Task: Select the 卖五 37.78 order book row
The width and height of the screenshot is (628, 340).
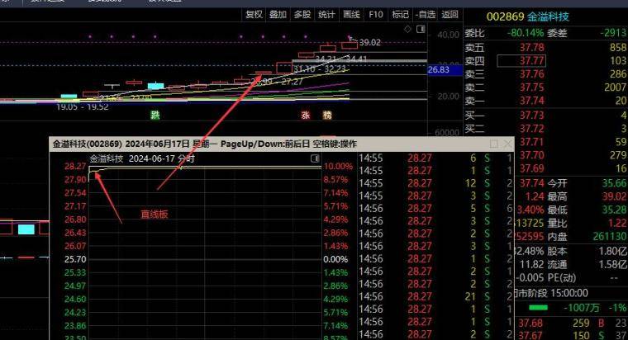Action: [545, 48]
